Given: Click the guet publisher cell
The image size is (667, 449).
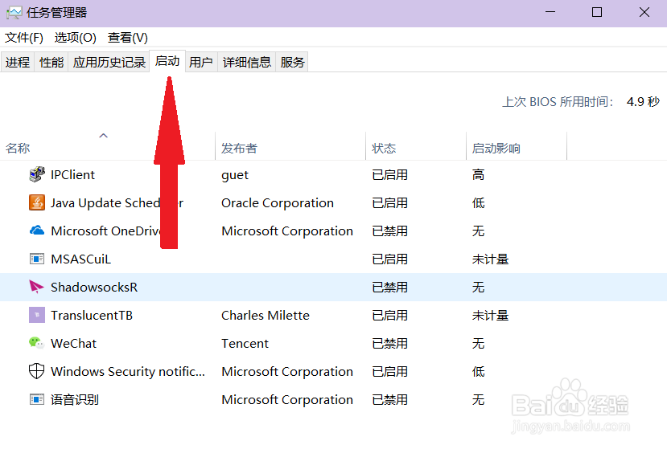Looking at the screenshot, I should coord(235,175).
